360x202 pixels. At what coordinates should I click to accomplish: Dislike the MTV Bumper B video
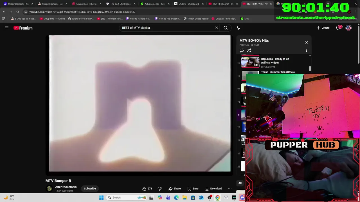tap(159, 189)
